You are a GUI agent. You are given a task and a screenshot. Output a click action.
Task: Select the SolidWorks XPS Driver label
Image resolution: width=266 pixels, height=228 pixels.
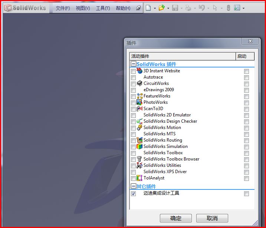[x=165, y=172]
